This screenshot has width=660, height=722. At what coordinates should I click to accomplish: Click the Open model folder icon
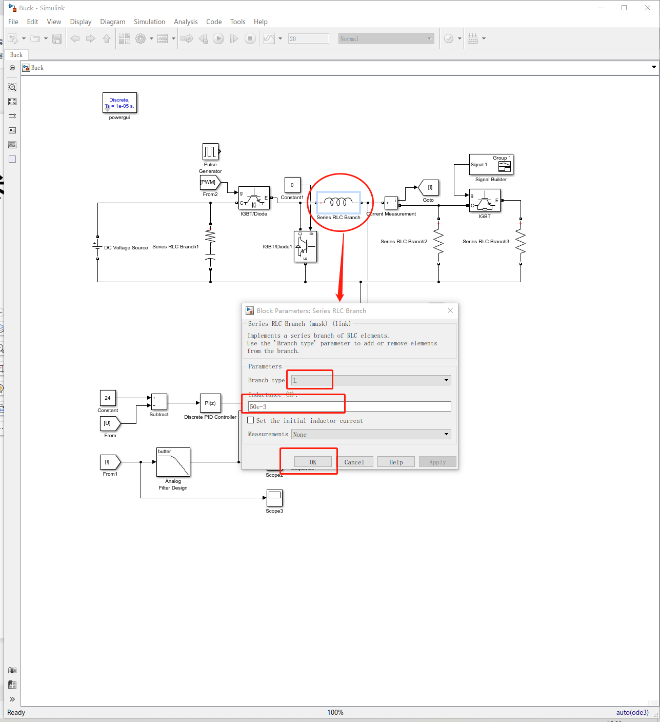pos(35,38)
